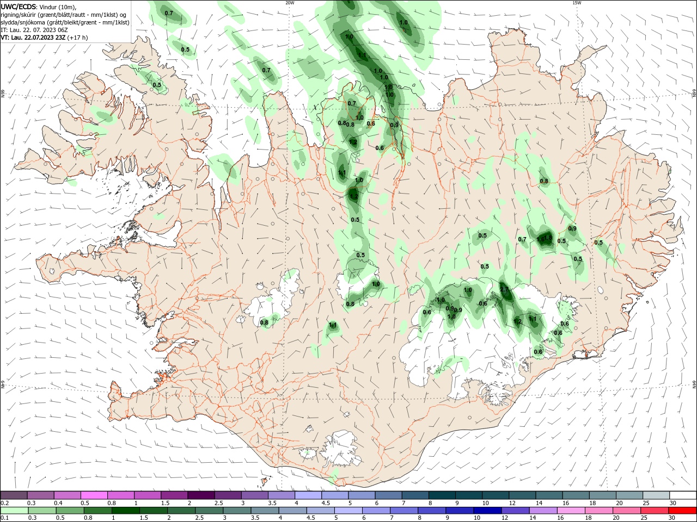
Task: Click the 'UWC/ECDS: Vindur (10m),' title text
Action: click(x=39, y=7)
